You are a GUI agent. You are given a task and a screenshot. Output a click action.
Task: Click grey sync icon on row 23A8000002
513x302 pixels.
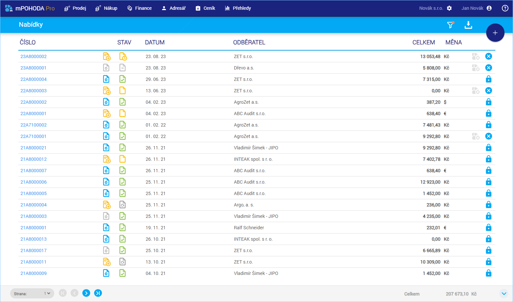(x=476, y=56)
